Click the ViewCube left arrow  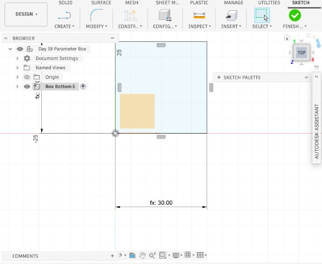point(290,53)
